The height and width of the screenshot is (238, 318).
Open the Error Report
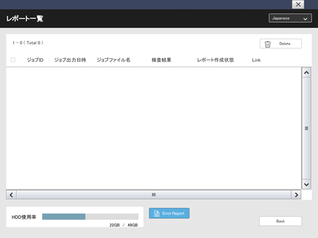[169, 213]
